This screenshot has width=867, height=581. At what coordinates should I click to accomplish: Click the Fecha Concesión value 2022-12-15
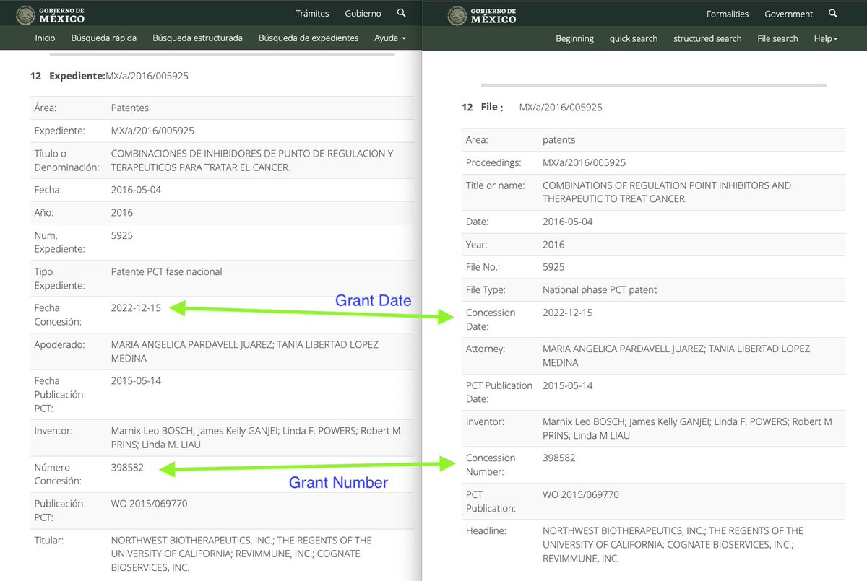[x=137, y=308]
